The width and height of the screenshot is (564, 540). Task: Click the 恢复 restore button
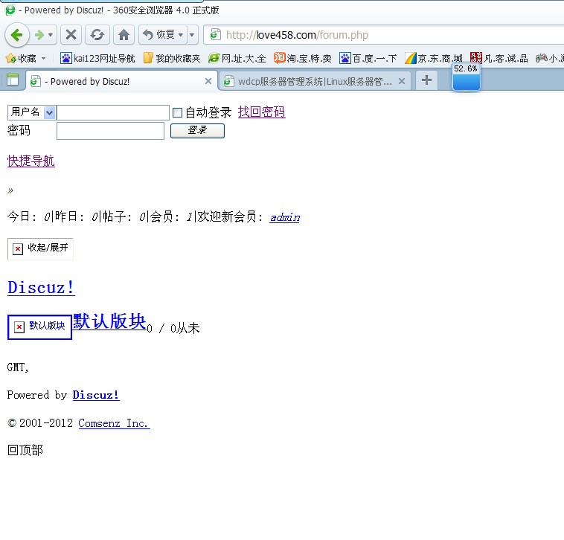[158, 35]
